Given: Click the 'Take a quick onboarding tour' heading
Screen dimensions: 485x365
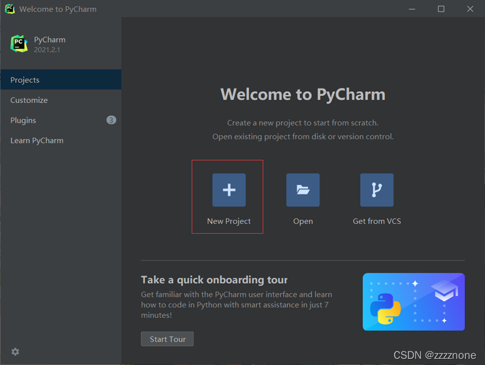Looking at the screenshot, I should pyautogui.click(x=214, y=280).
